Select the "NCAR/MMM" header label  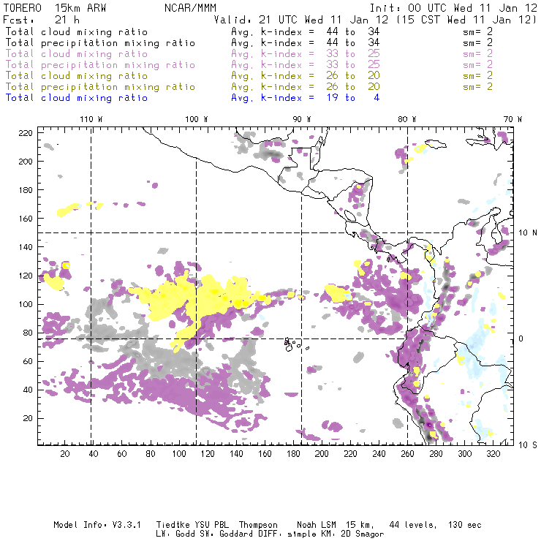tap(190, 7)
